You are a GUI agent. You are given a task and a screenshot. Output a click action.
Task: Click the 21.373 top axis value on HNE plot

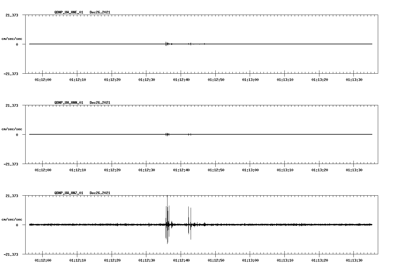(x=12, y=15)
